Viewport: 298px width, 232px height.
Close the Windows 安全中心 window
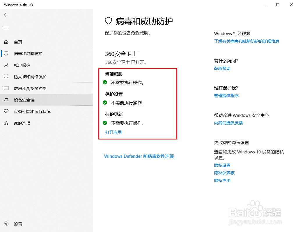(291, 5)
